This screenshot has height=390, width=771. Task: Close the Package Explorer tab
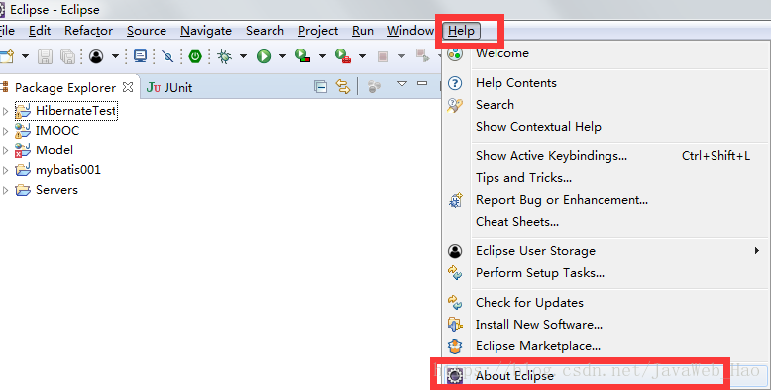pos(128,87)
